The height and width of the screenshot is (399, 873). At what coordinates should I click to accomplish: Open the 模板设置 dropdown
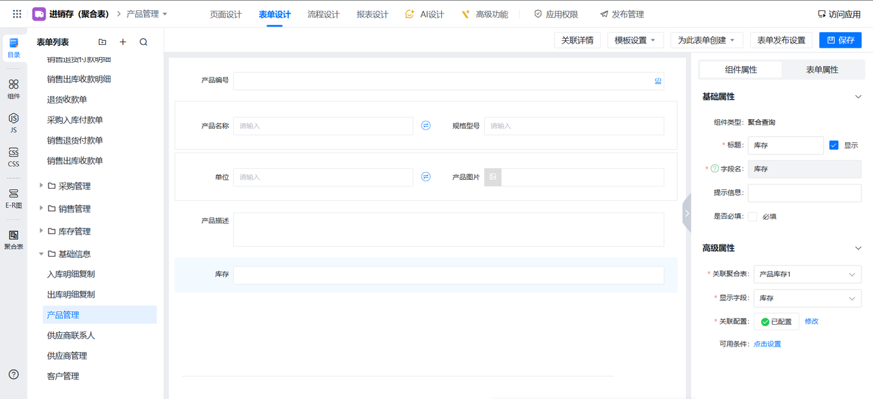pos(635,40)
